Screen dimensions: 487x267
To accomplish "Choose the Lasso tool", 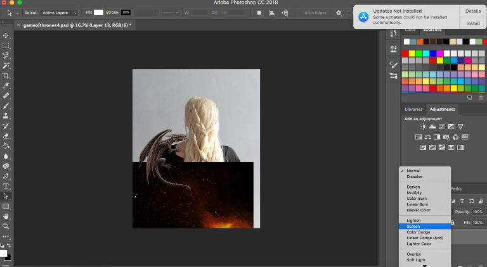I will [x=6, y=56].
